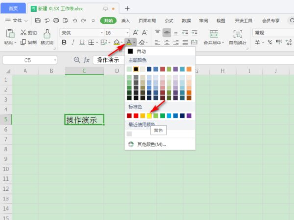Switch to the 开始 ribbon tab
This screenshot has width=294, height=220.
(108, 21)
